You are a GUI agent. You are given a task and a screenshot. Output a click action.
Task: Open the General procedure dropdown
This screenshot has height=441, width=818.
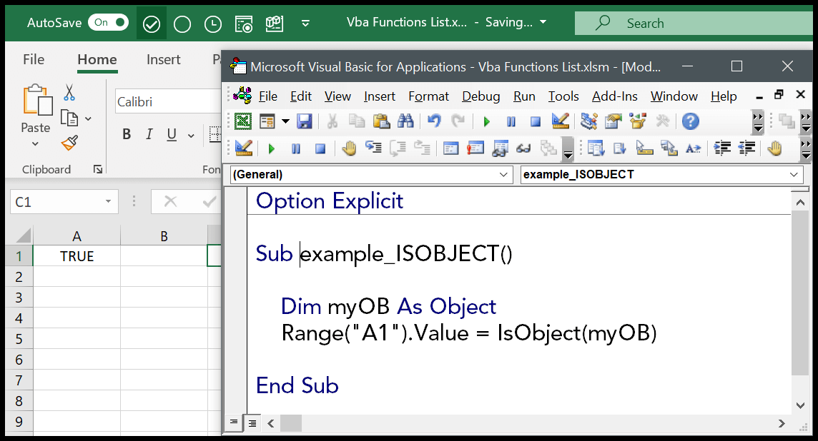coord(505,174)
